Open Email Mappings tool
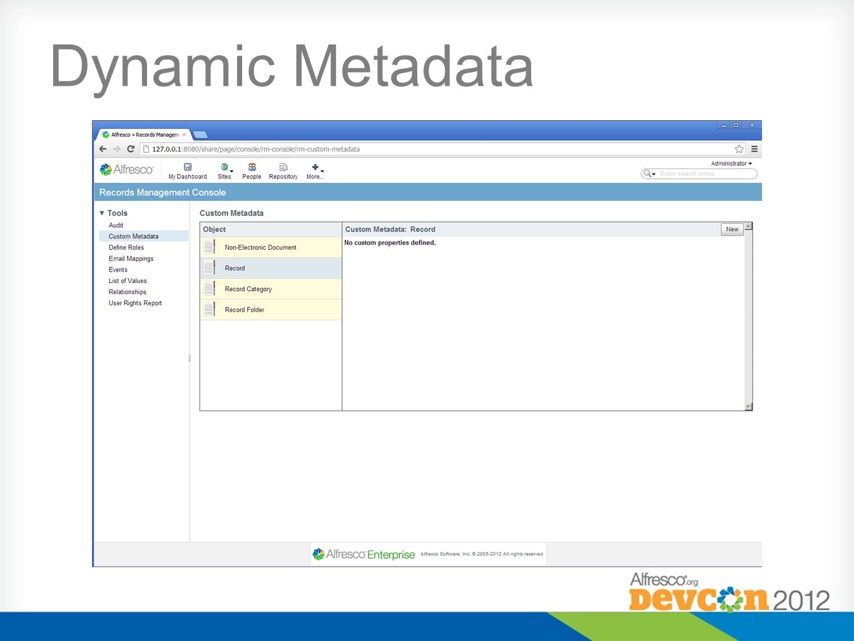The image size is (854, 641). tap(131, 259)
